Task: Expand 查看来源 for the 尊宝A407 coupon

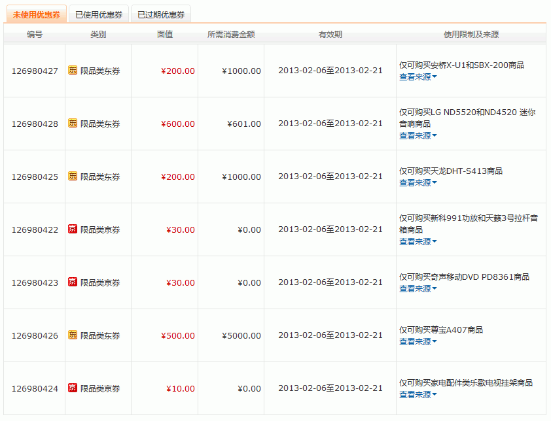Action: click(418, 342)
